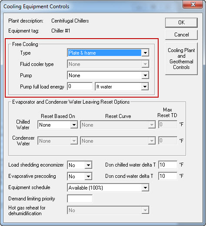Expand the Equipment schedule dropdown

pyautogui.click(x=108, y=187)
